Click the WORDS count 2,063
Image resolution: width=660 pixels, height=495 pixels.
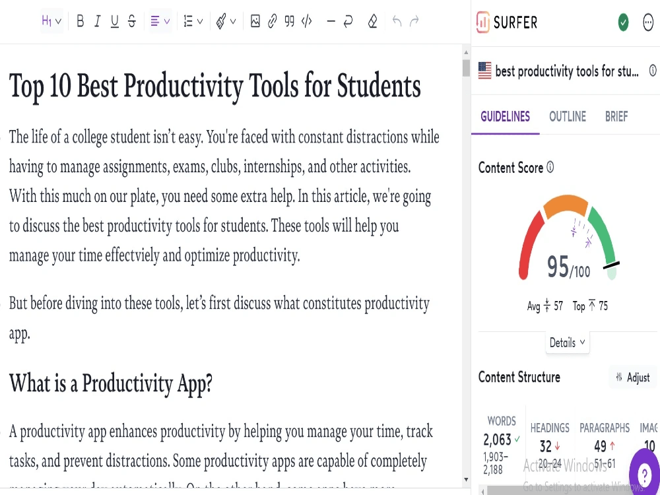click(x=497, y=440)
